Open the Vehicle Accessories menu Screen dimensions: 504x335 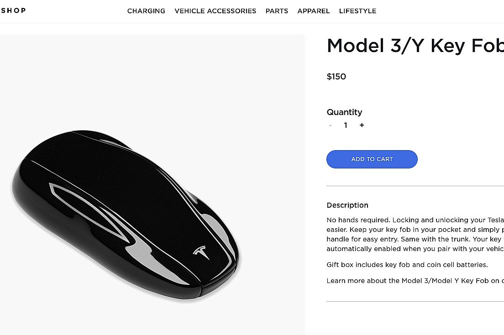click(x=215, y=11)
